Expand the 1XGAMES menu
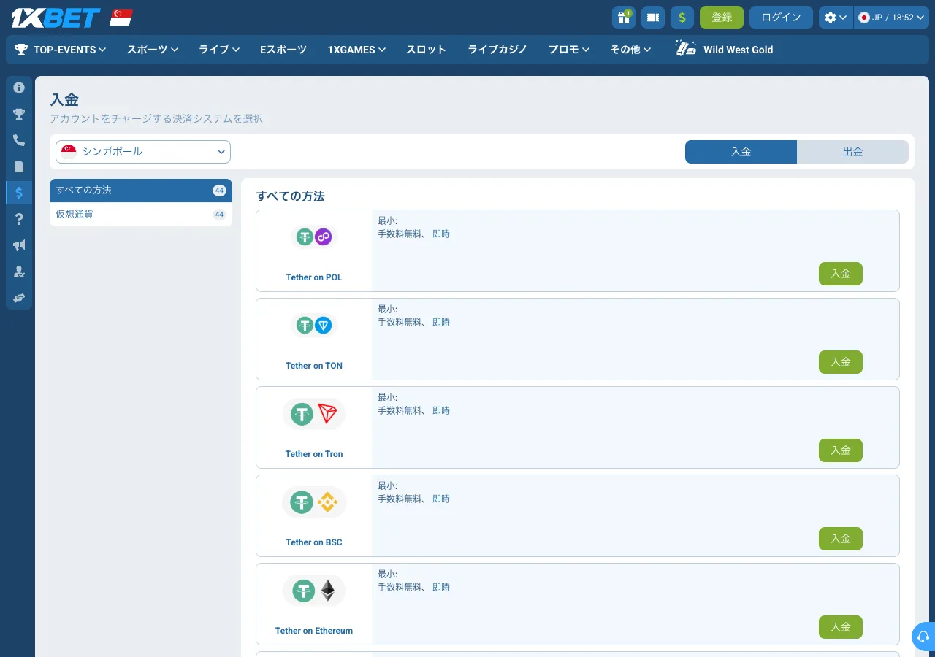The width and height of the screenshot is (935, 657). tap(356, 50)
